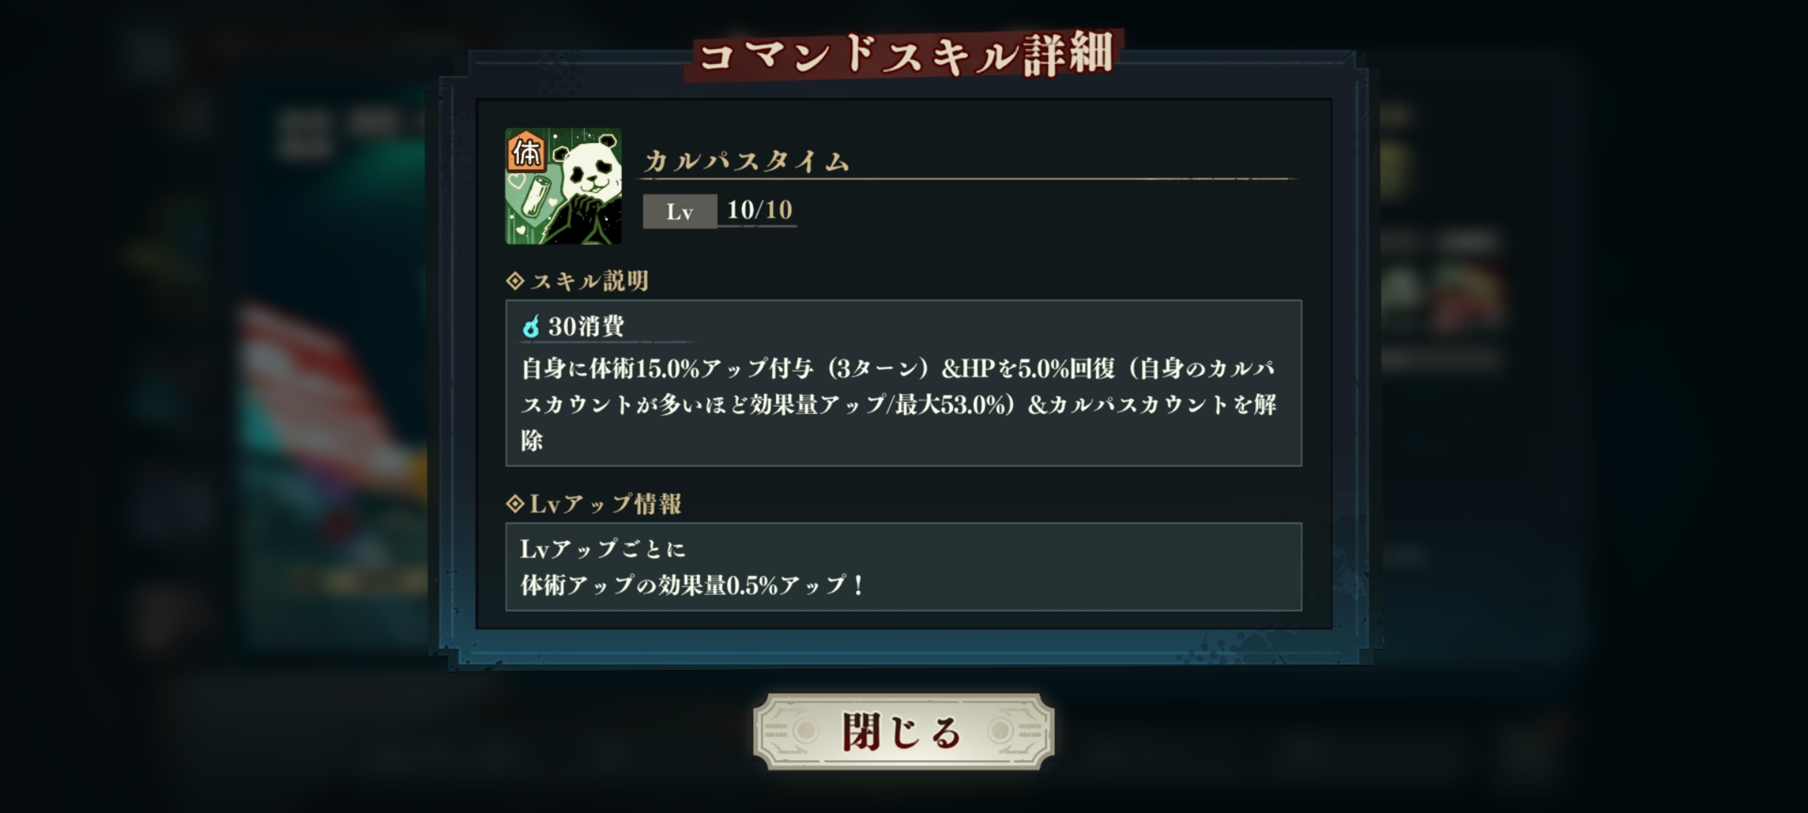Click the Lvアップ情報 section heading
This screenshot has height=813, width=1808.
click(x=606, y=503)
